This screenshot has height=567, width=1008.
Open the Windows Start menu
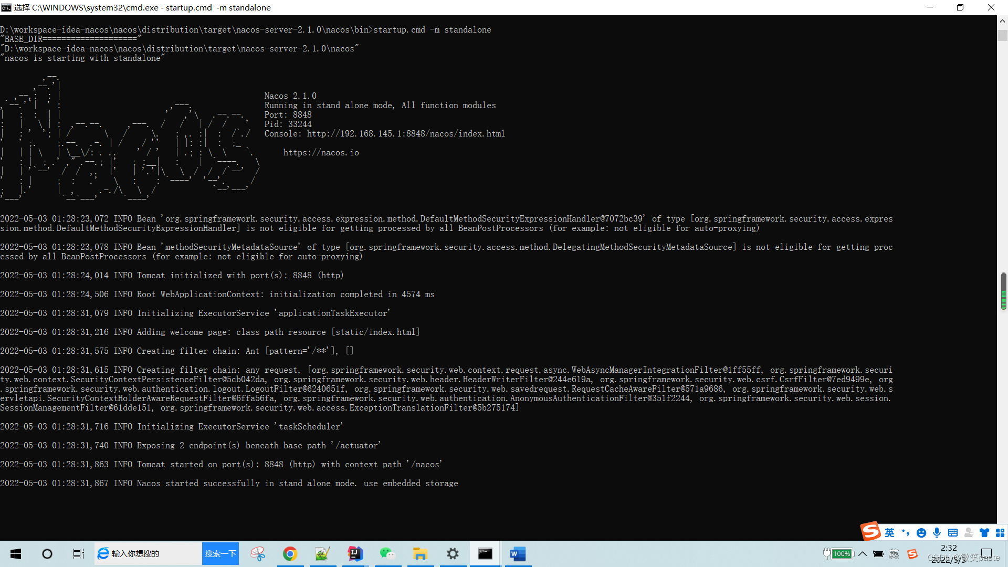coord(16,554)
